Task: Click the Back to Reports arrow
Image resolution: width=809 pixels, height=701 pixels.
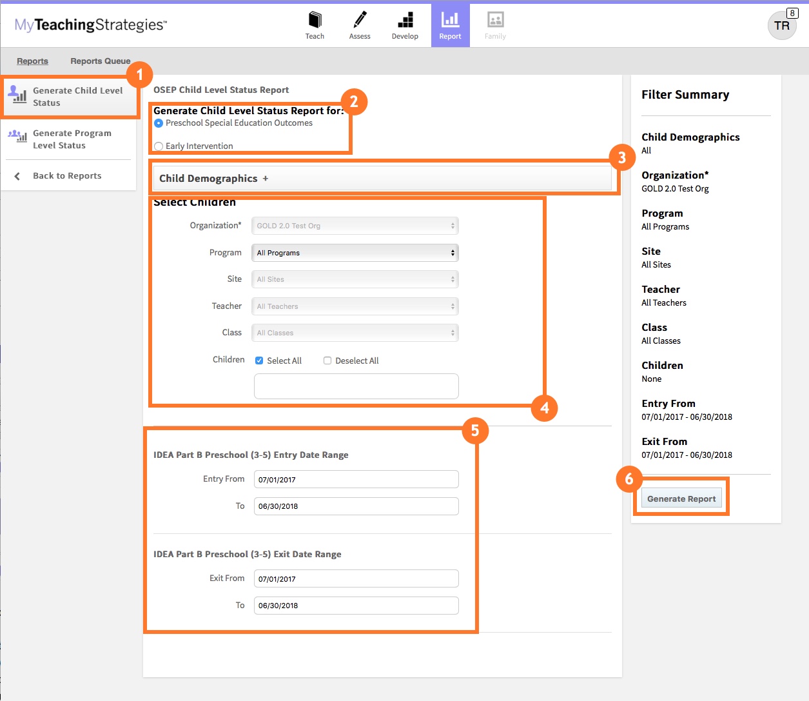Action: 17,176
